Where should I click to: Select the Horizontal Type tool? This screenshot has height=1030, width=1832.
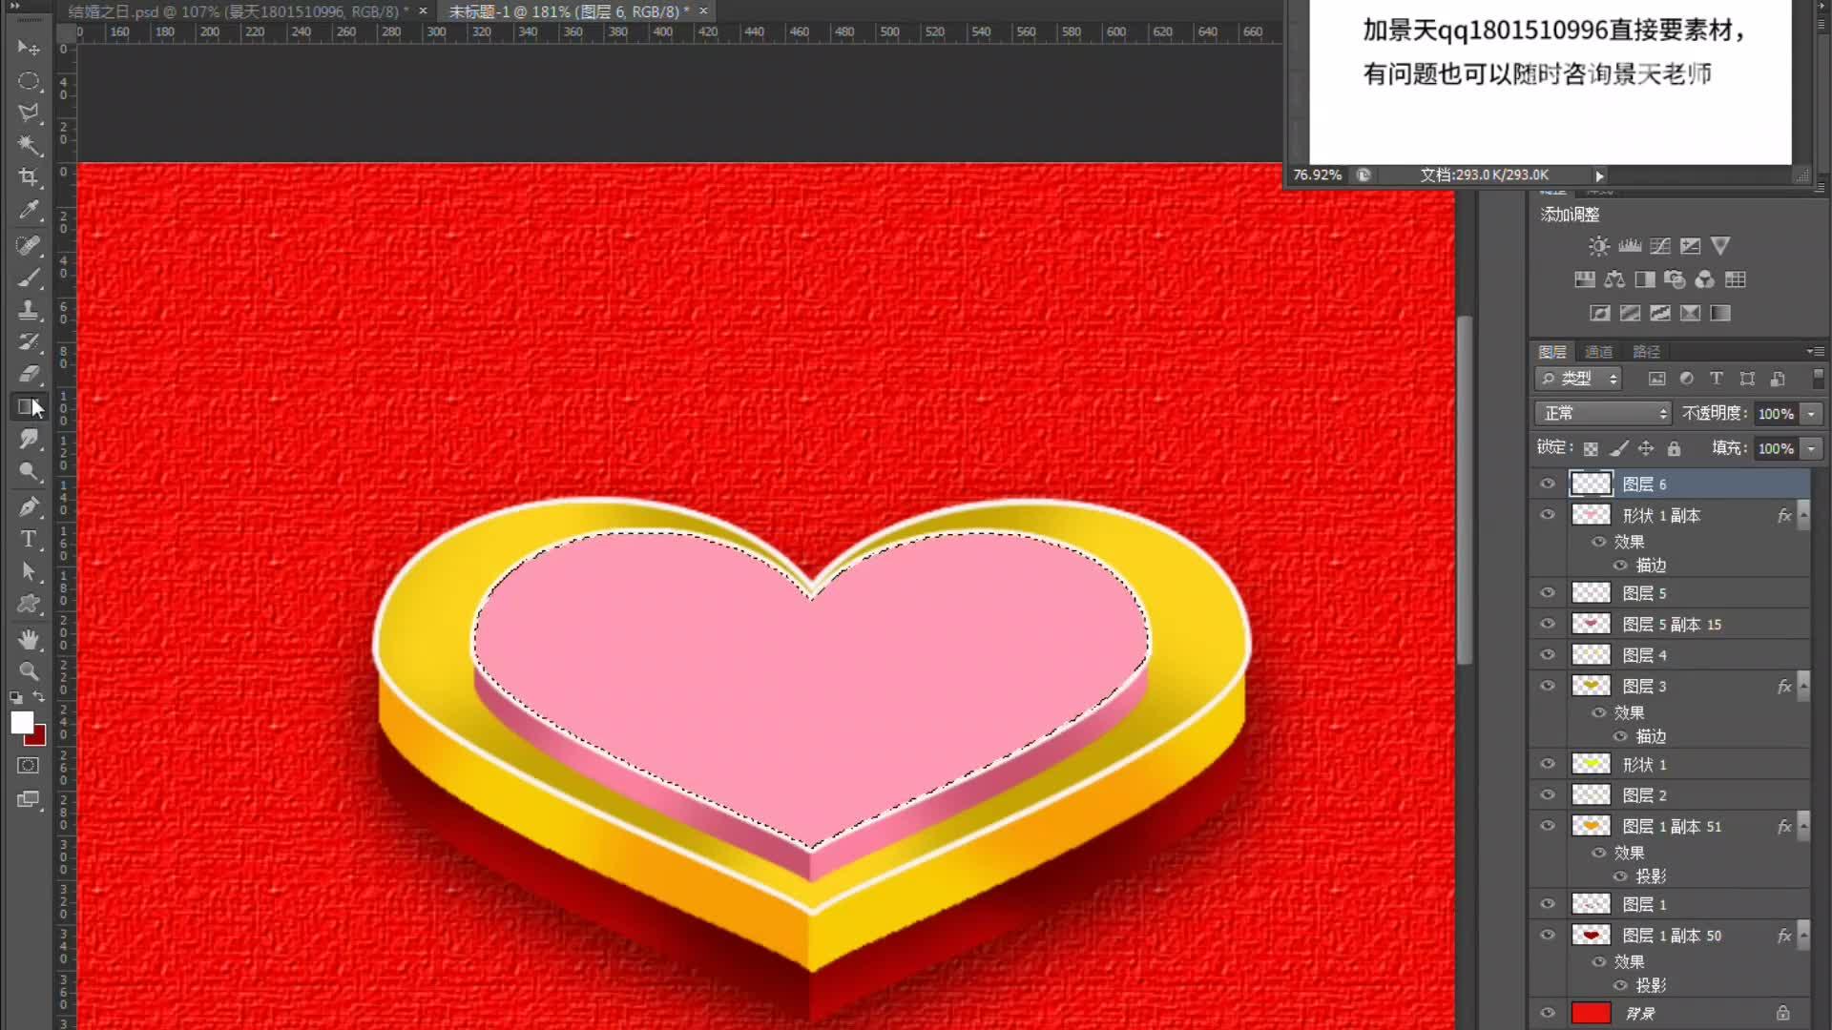click(x=29, y=539)
